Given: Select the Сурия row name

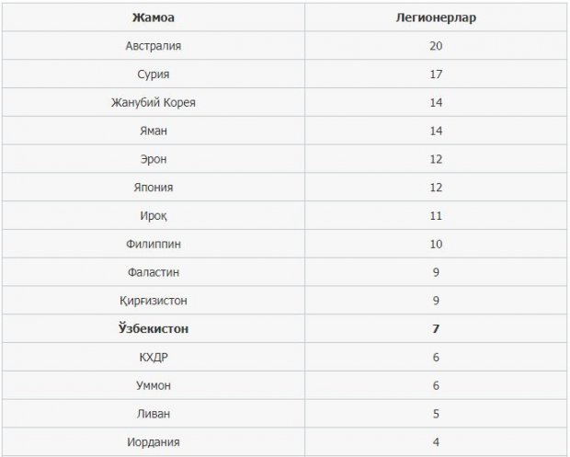Looking at the screenshot, I should coord(154,74).
